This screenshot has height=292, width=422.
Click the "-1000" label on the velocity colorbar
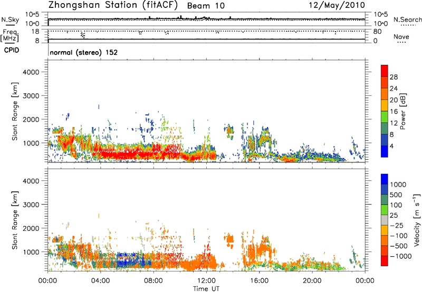(400, 256)
